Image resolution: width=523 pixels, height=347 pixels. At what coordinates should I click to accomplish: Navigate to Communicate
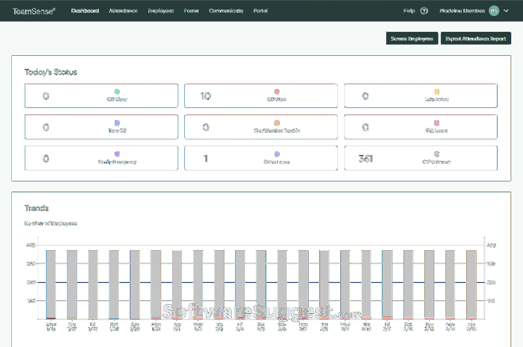[x=226, y=11]
